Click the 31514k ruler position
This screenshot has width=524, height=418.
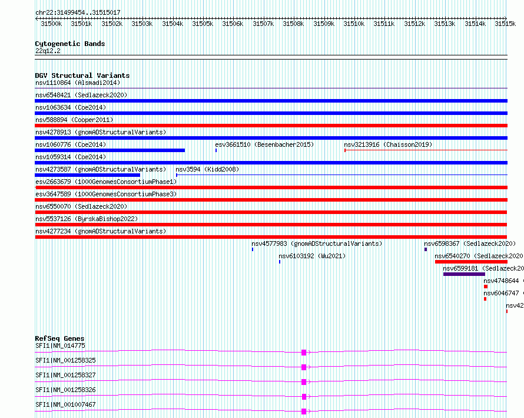pyautogui.click(x=475, y=24)
